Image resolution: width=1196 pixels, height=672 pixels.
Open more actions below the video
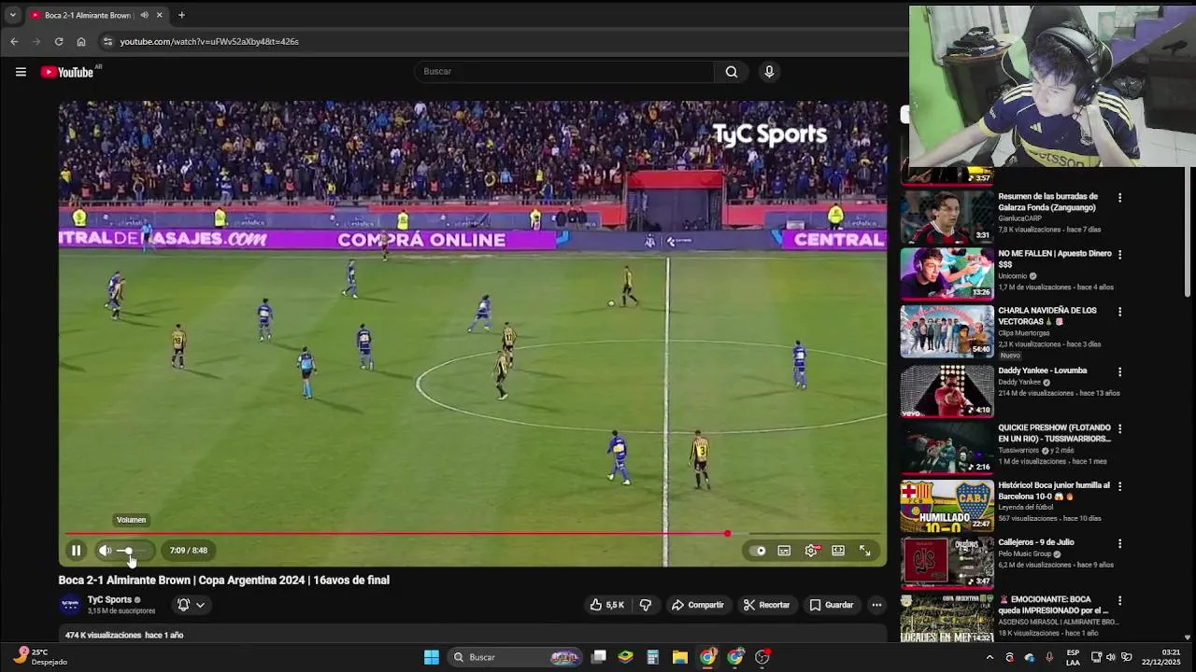(x=876, y=605)
